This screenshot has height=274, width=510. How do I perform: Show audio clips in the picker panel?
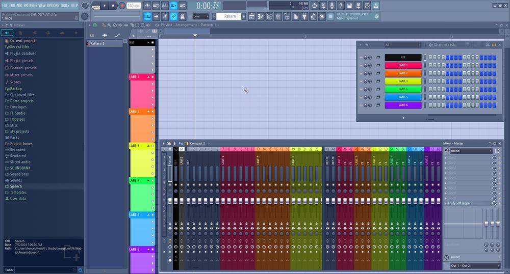coord(105,35)
